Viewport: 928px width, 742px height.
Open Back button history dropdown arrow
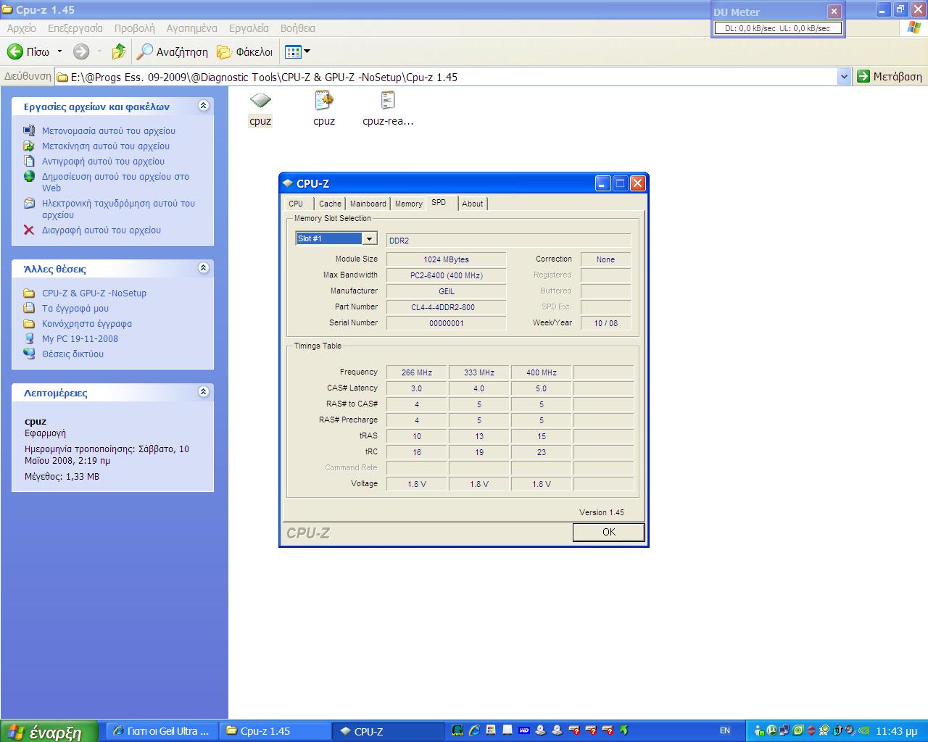(59, 51)
